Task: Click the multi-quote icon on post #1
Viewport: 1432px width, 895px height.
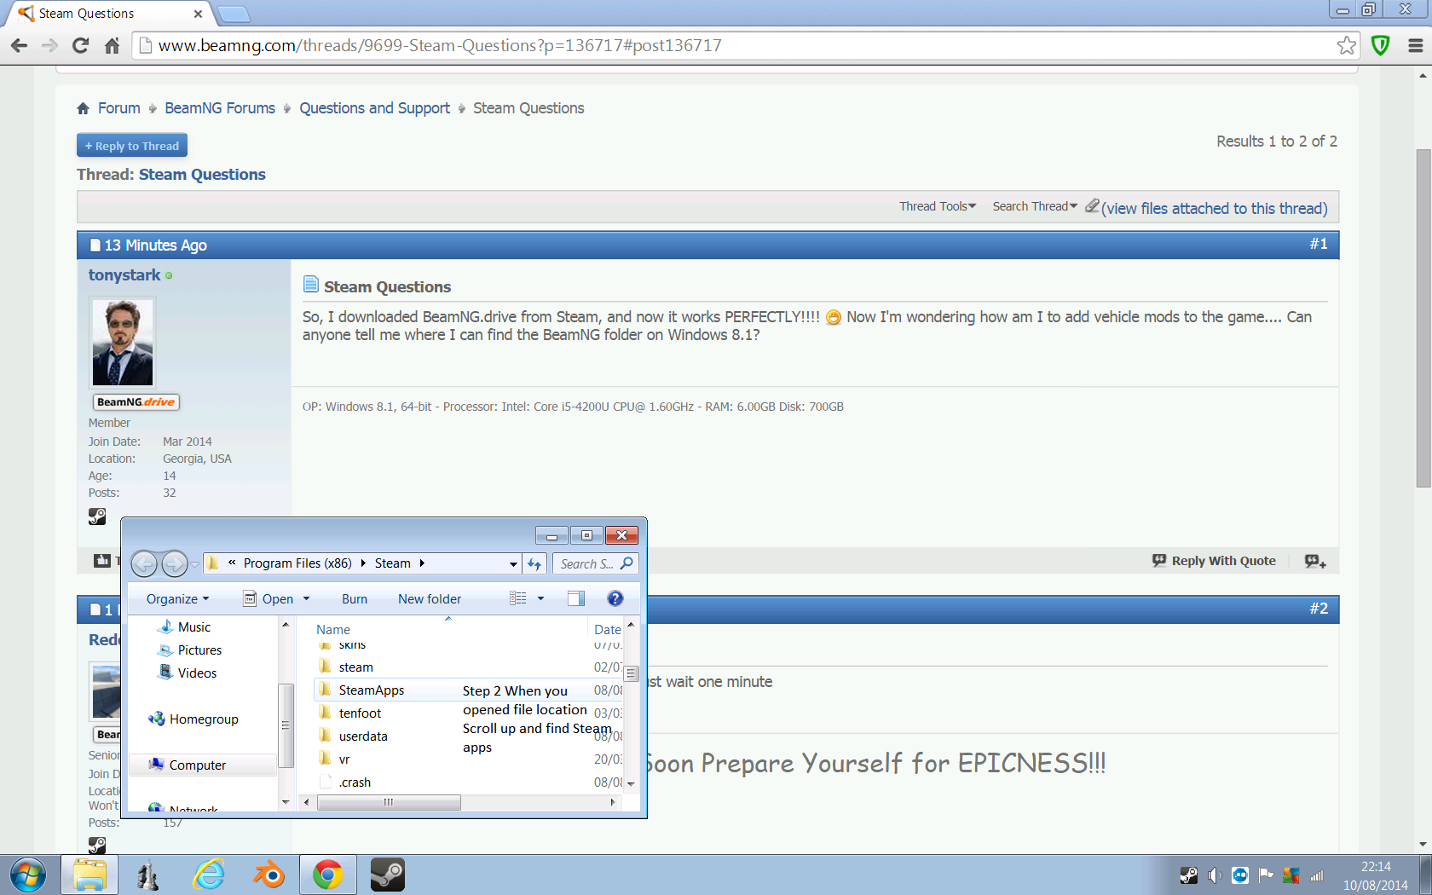Action: pyautogui.click(x=1315, y=561)
